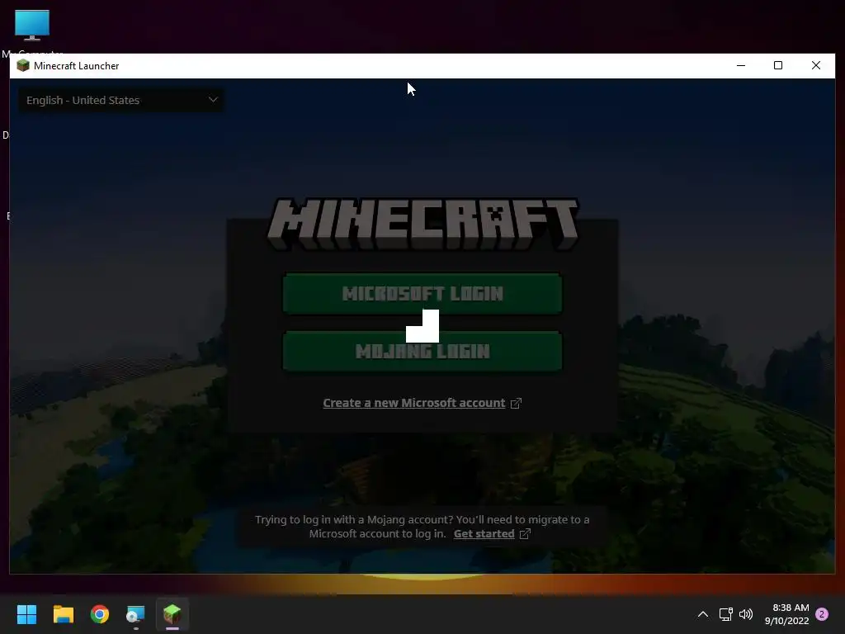Open the volume control in system tray
845x634 pixels.
coord(746,614)
